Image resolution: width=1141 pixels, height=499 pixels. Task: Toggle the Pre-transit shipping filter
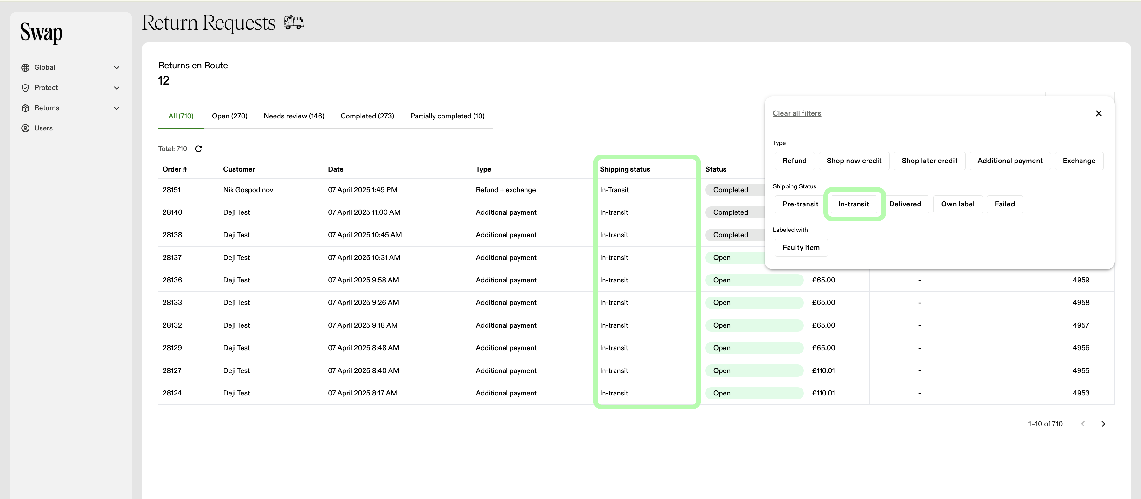pyautogui.click(x=800, y=204)
